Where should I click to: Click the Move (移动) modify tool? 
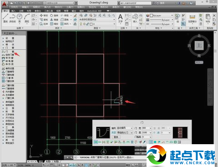coord(44,16)
